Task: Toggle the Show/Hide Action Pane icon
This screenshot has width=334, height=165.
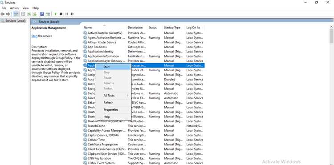Action: [48, 14]
